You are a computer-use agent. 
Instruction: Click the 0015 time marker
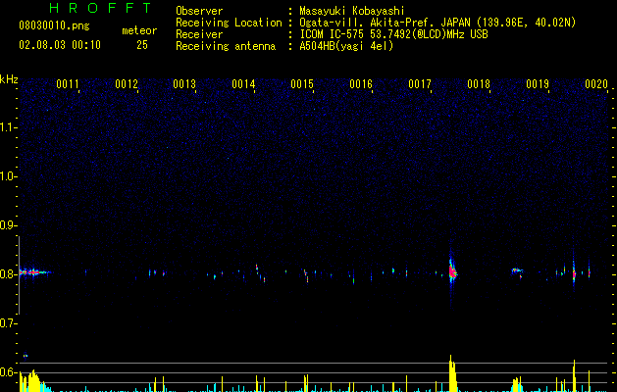302,84
